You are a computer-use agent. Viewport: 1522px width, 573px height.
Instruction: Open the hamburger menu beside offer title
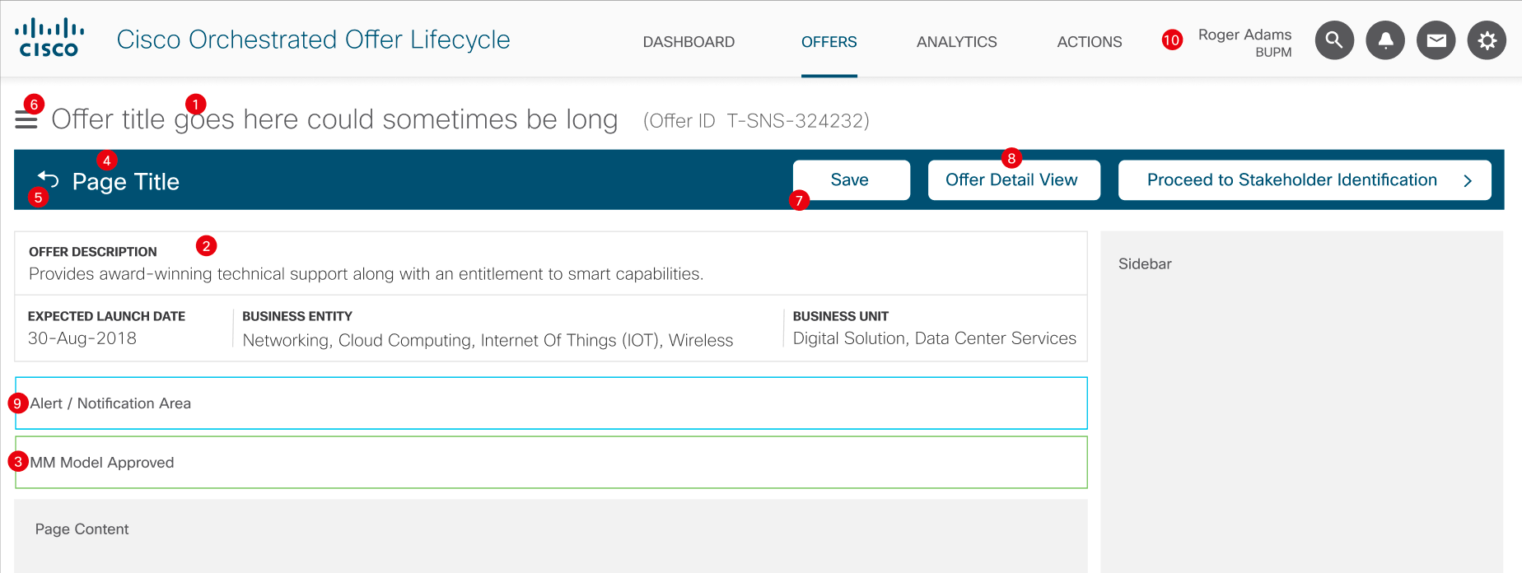(x=26, y=121)
